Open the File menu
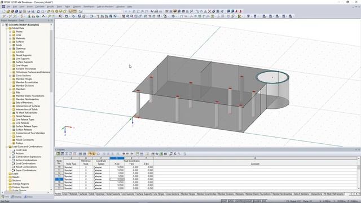 click(x=8, y=7)
